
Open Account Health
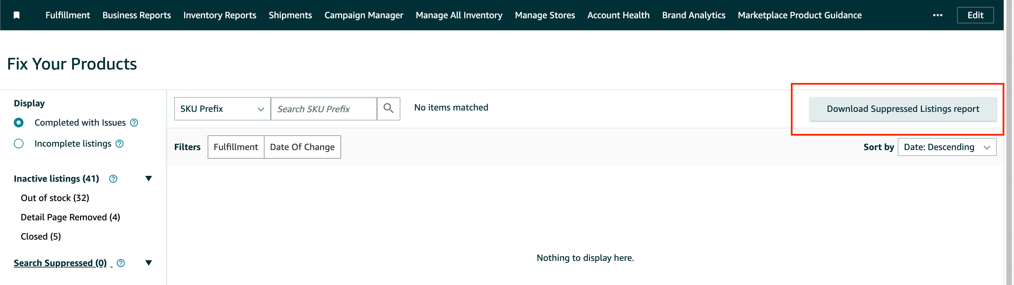(618, 15)
